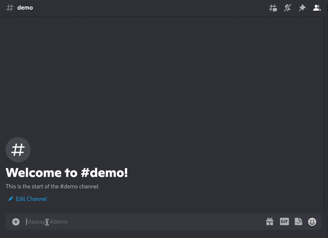328x238 pixels.
Task: Open the GIF picker
Action: pos(284,221)
